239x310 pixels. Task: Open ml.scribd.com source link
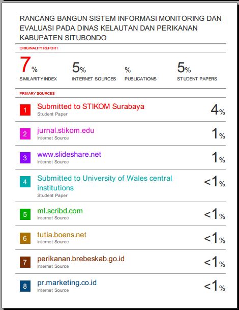(60, 211)
